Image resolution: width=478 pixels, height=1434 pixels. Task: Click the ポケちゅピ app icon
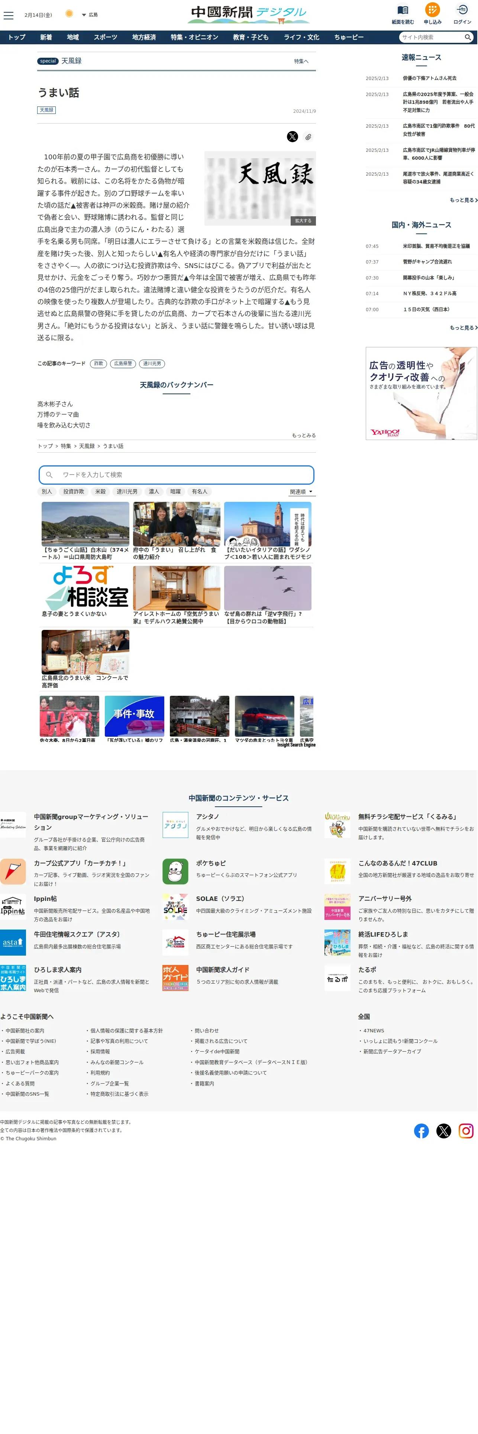tap(175, 871)
